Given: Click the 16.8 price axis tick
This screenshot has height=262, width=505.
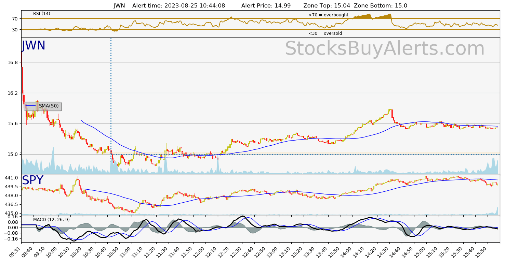Looking at the screenshot, I should pos(13,62).
